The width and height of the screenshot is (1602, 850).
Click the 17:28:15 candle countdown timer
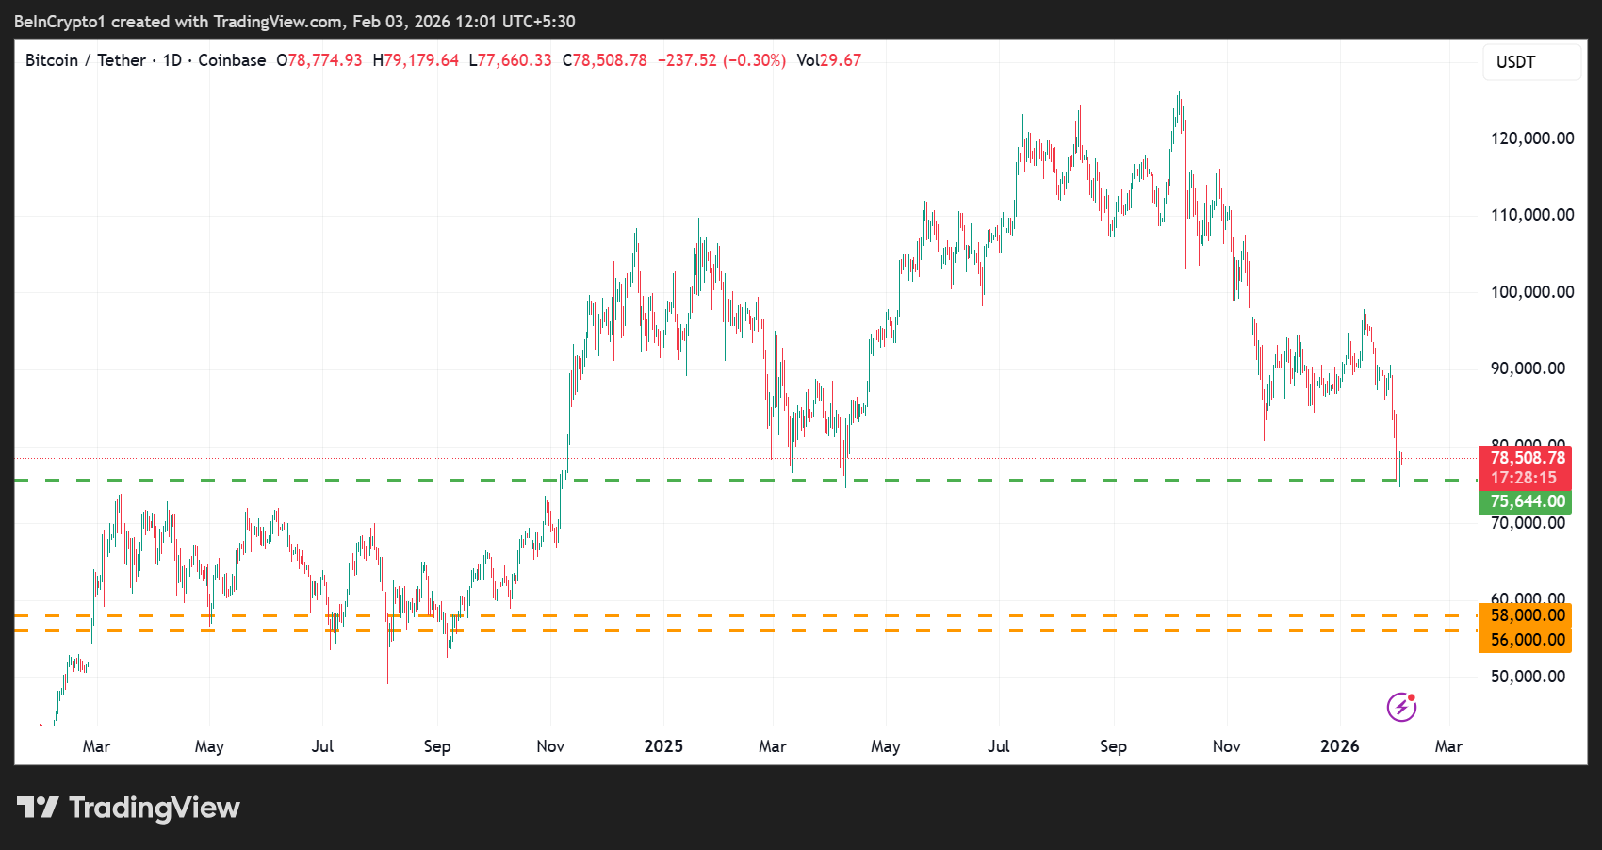tap(1523, 479)
